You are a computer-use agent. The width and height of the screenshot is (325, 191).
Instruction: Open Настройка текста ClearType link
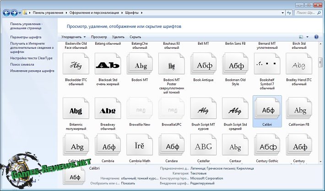tap(31, 58)
